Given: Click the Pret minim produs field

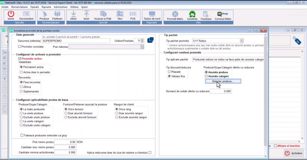Looking at the screenshot, I should tap(65, 142).
